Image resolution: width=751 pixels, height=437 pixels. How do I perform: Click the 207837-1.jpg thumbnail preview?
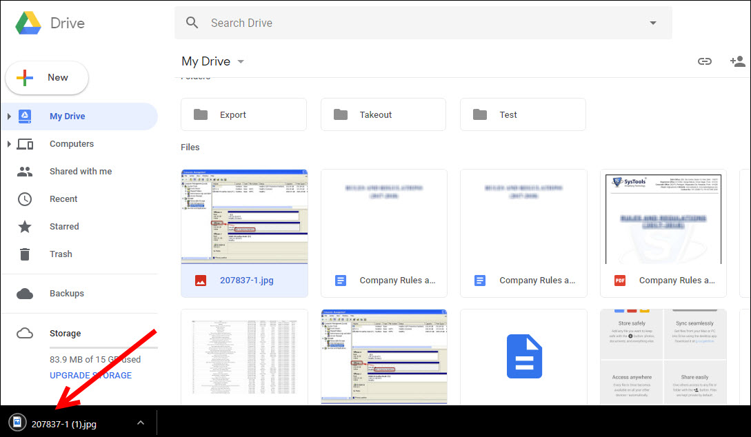coord(244,216)
